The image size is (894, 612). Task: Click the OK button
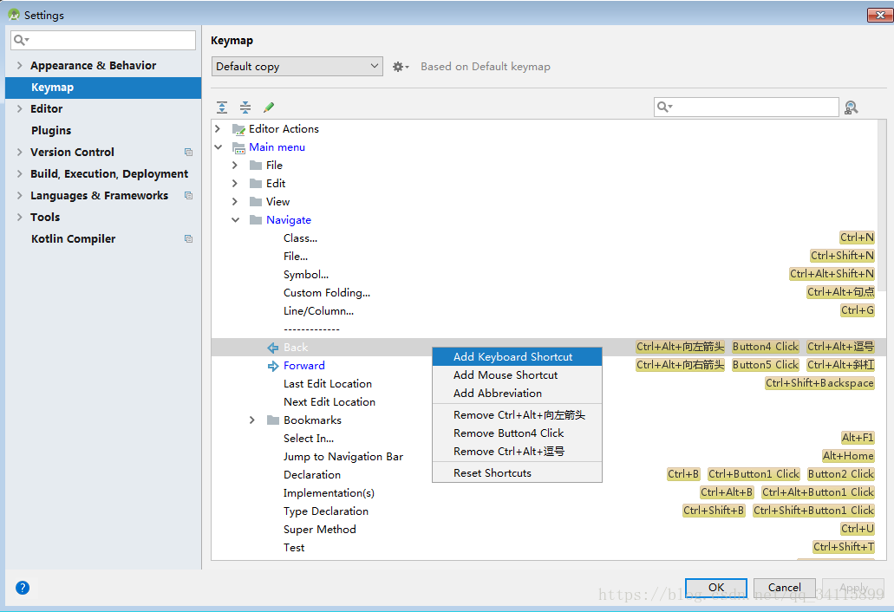[716, 588]
